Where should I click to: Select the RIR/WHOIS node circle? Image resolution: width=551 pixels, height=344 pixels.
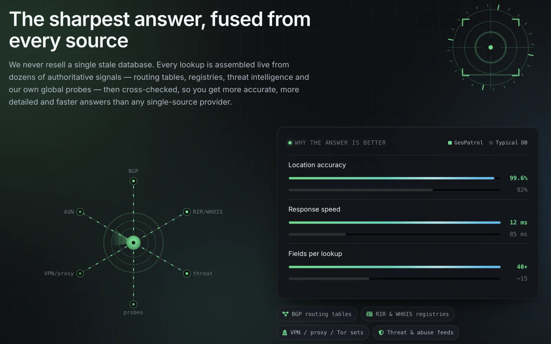tap(187, 212)
